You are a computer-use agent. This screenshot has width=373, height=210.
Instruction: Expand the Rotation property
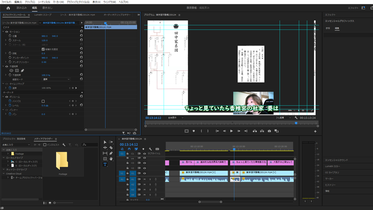(x=6, y=53)
